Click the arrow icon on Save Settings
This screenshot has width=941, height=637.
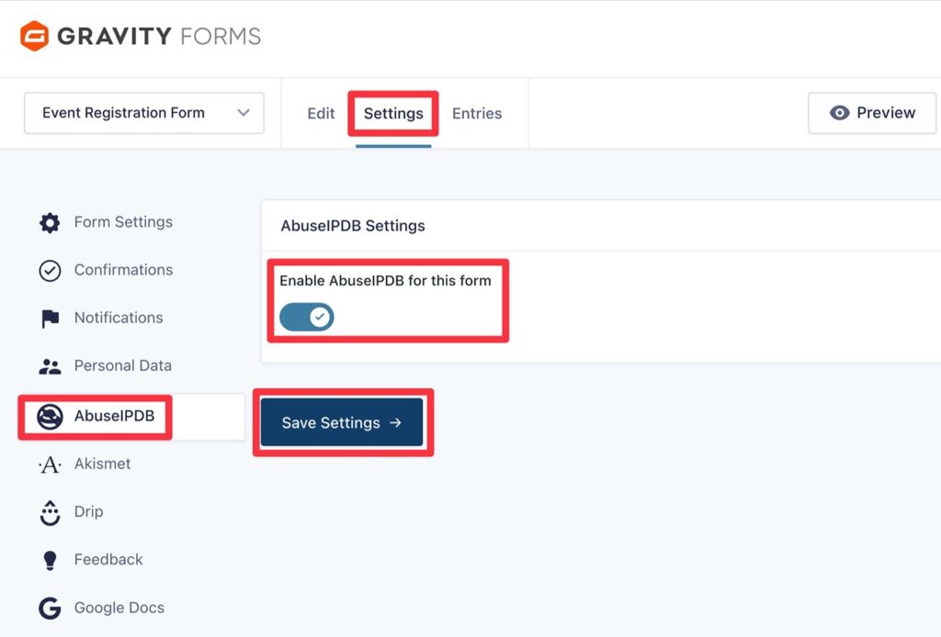pyautogui.click(x=395, y=422)
